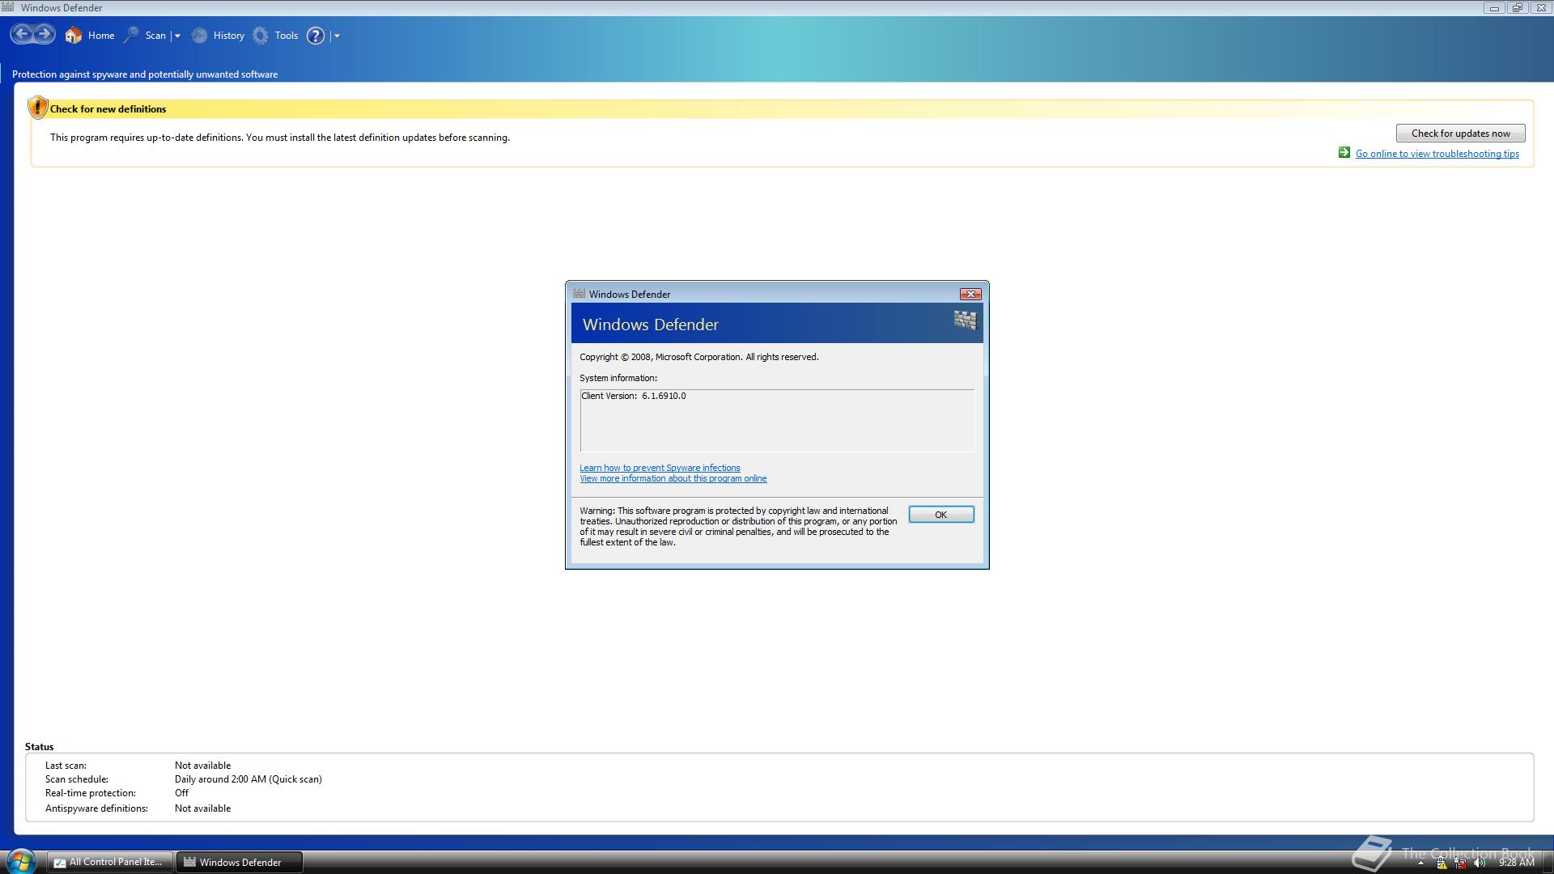Image resolution: width=1554 pixels, height=874 pixels.
Task: Expand the Scan options dropdown arrow
Action: [177, 36]
